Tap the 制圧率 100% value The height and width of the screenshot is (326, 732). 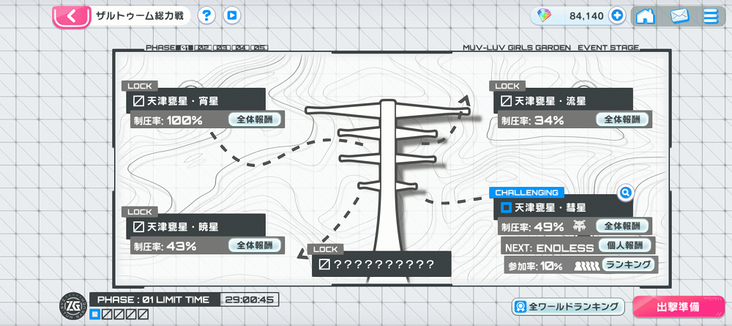(184, 120)
